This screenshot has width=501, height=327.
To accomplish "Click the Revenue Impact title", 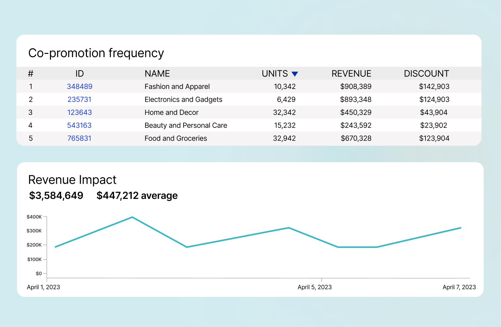I will pyautogui.click(x=72, y=180).
